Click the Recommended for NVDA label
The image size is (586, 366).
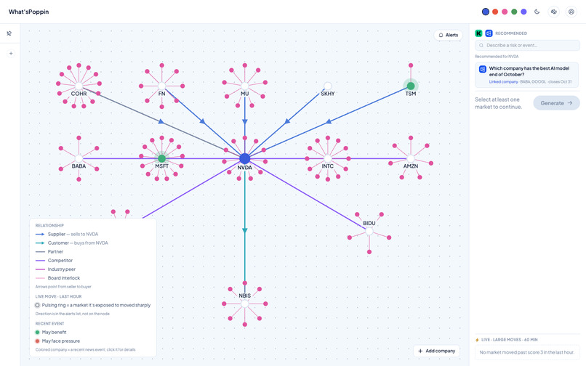pos(497,57)
